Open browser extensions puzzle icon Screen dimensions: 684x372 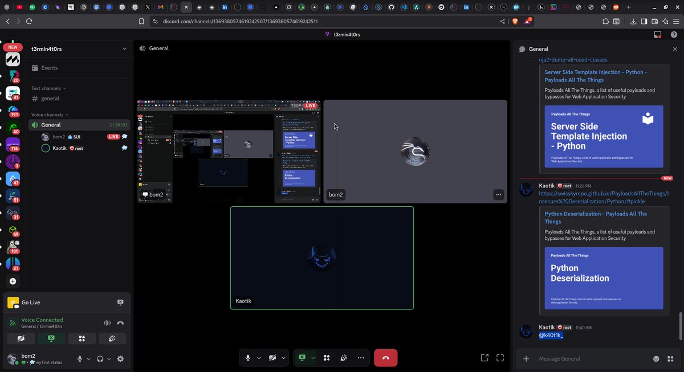605,21
